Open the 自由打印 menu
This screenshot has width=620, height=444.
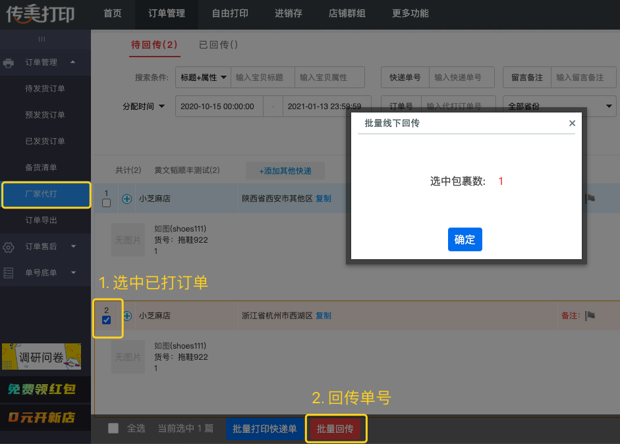pyautogui.click(x=229, y=13)
